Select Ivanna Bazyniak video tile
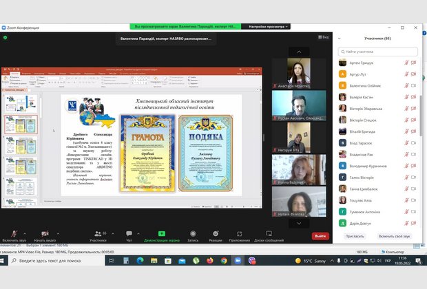Viewport: 427px width, 289px height. (299, 170)
